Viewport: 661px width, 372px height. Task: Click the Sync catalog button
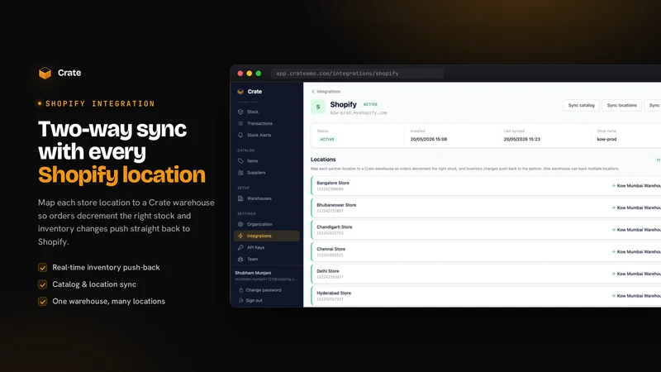(x=581, y=106)
